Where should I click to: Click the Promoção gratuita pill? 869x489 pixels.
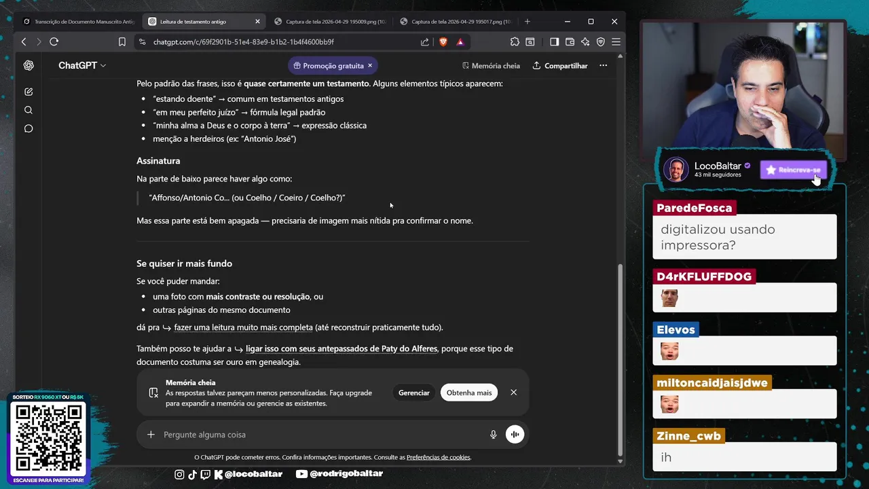332,66
